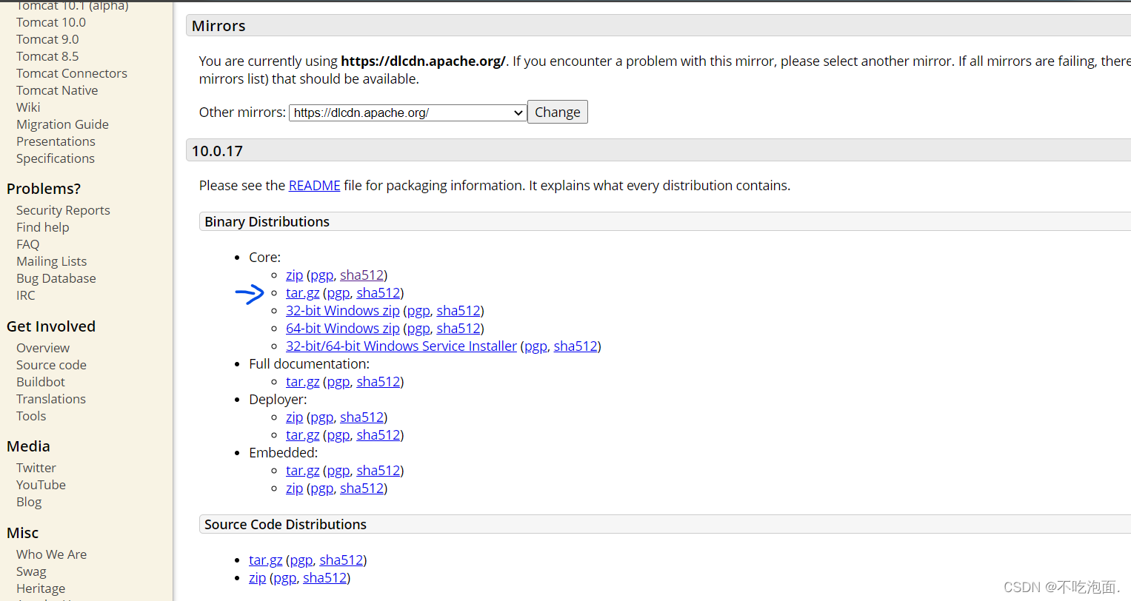Download the 32-bit Windows zip

coord(343,311)
